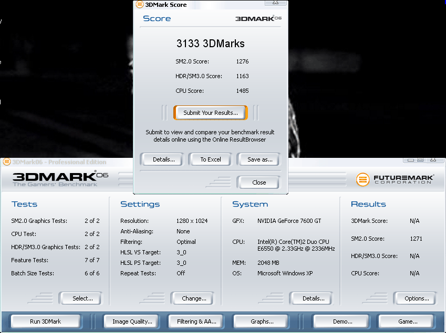Close the 3DMark Score dialog
The width and height of the screenshot is (446, 333).
[x=258, y=182]
